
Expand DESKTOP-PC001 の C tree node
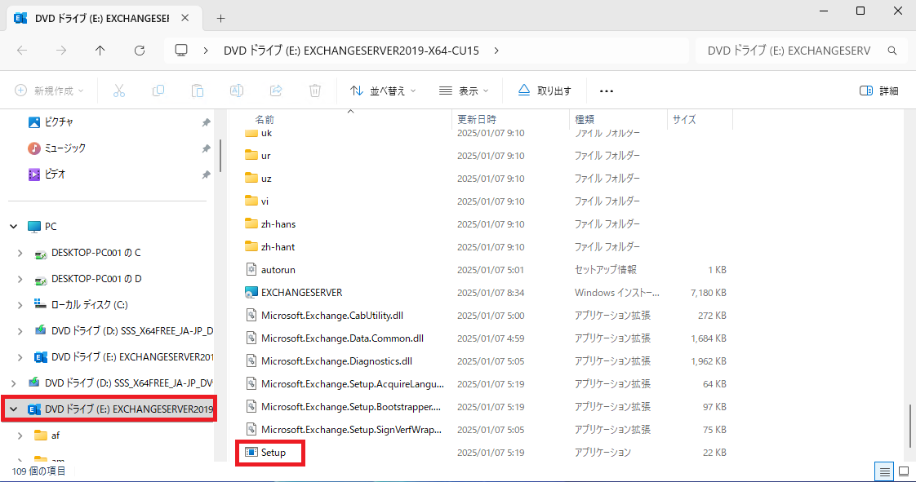coord(20,253)
